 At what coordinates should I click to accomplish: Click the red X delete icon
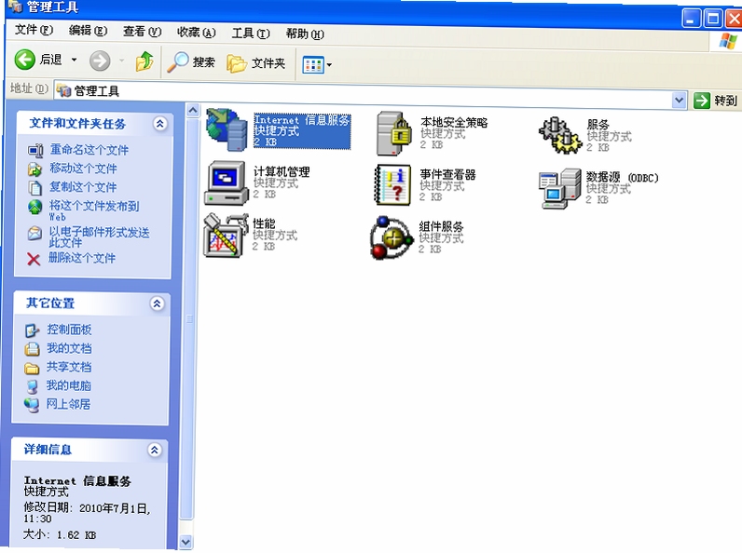(x=34, y=259)
